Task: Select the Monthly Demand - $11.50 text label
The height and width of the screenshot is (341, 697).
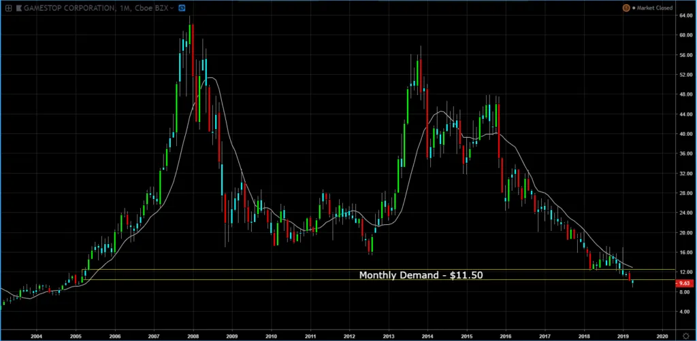Action: pos(416,275)
